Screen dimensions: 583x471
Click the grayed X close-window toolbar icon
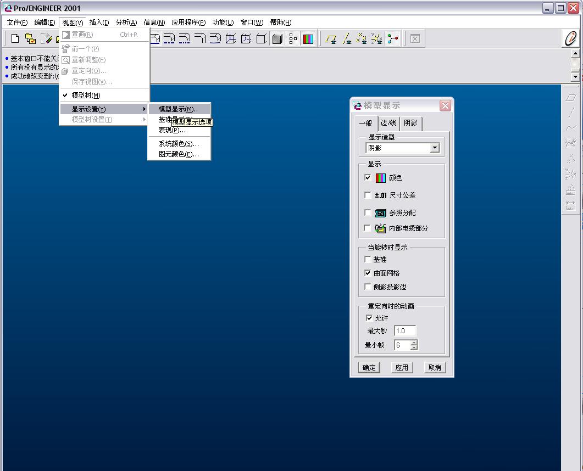[x=415, y=38]
